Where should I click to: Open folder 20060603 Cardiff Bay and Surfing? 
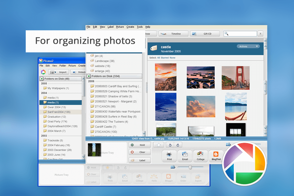point(116,86)
